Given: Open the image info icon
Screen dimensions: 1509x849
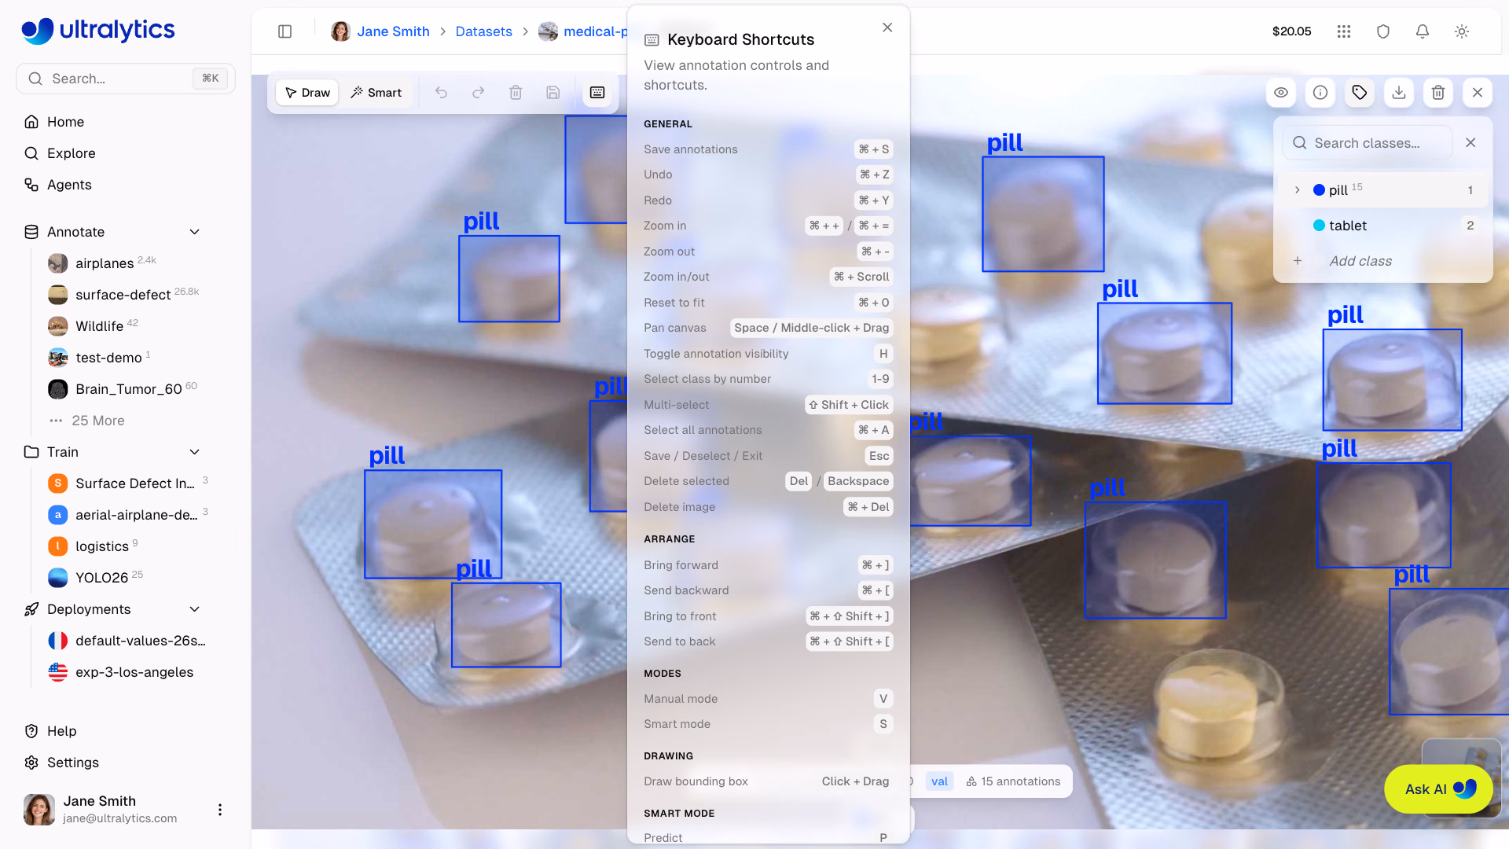Looking at the screenshot, I should pos(1320,93).
